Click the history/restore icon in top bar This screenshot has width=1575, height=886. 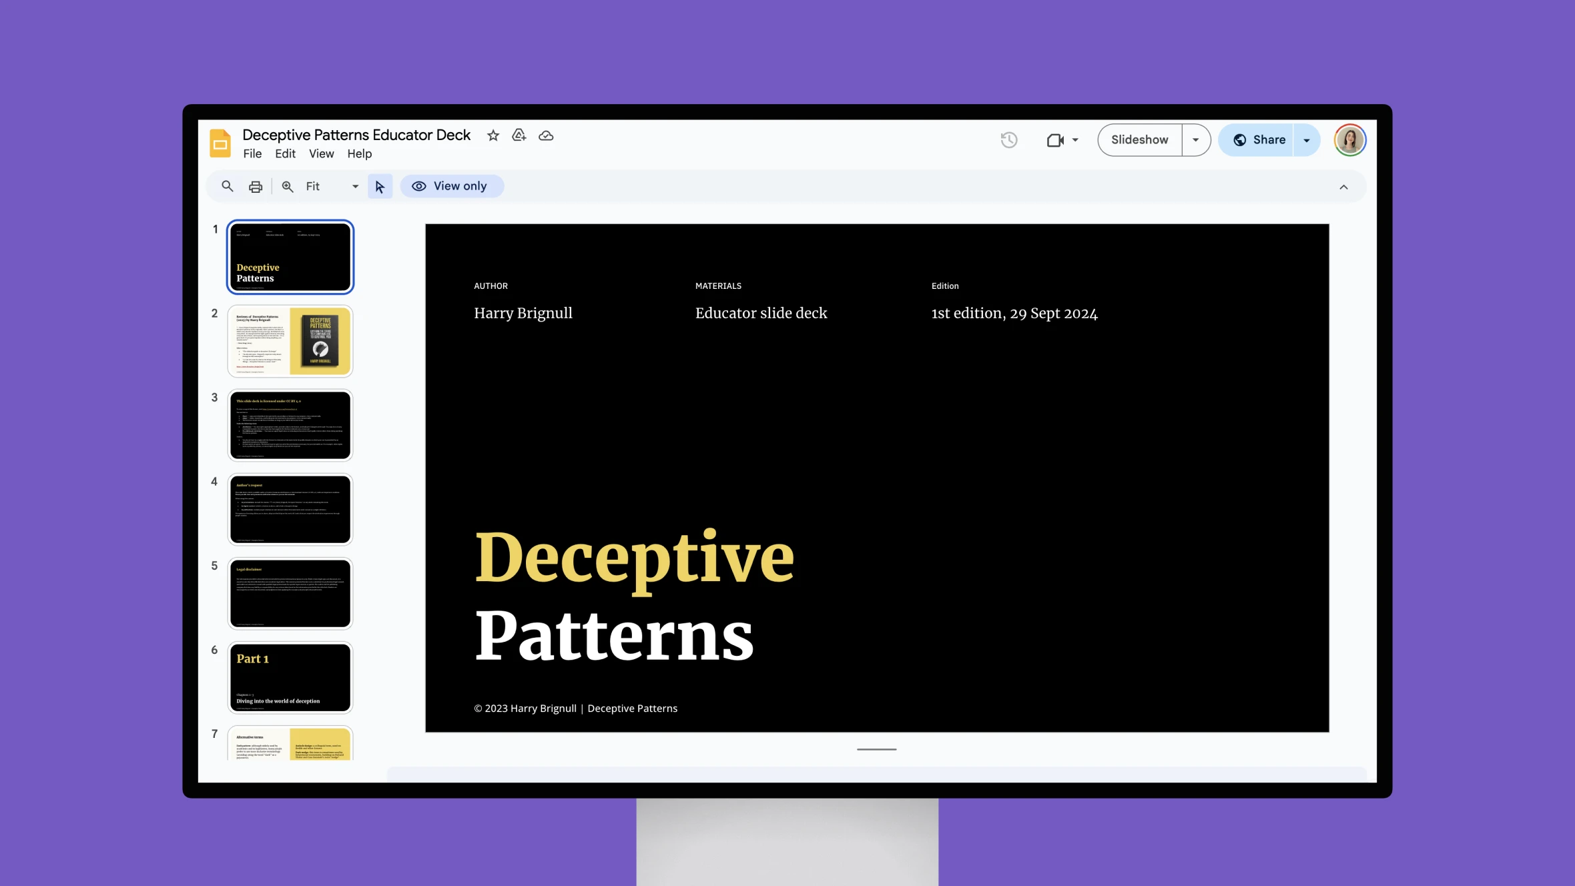(1008, 139)
